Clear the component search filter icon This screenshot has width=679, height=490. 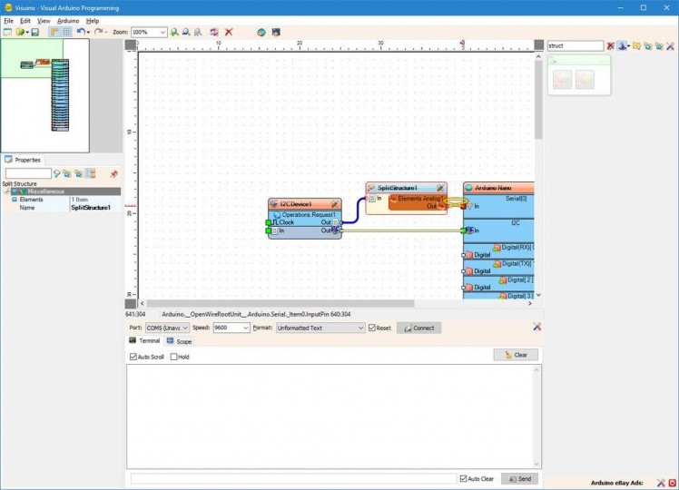(x=611, y=45)
